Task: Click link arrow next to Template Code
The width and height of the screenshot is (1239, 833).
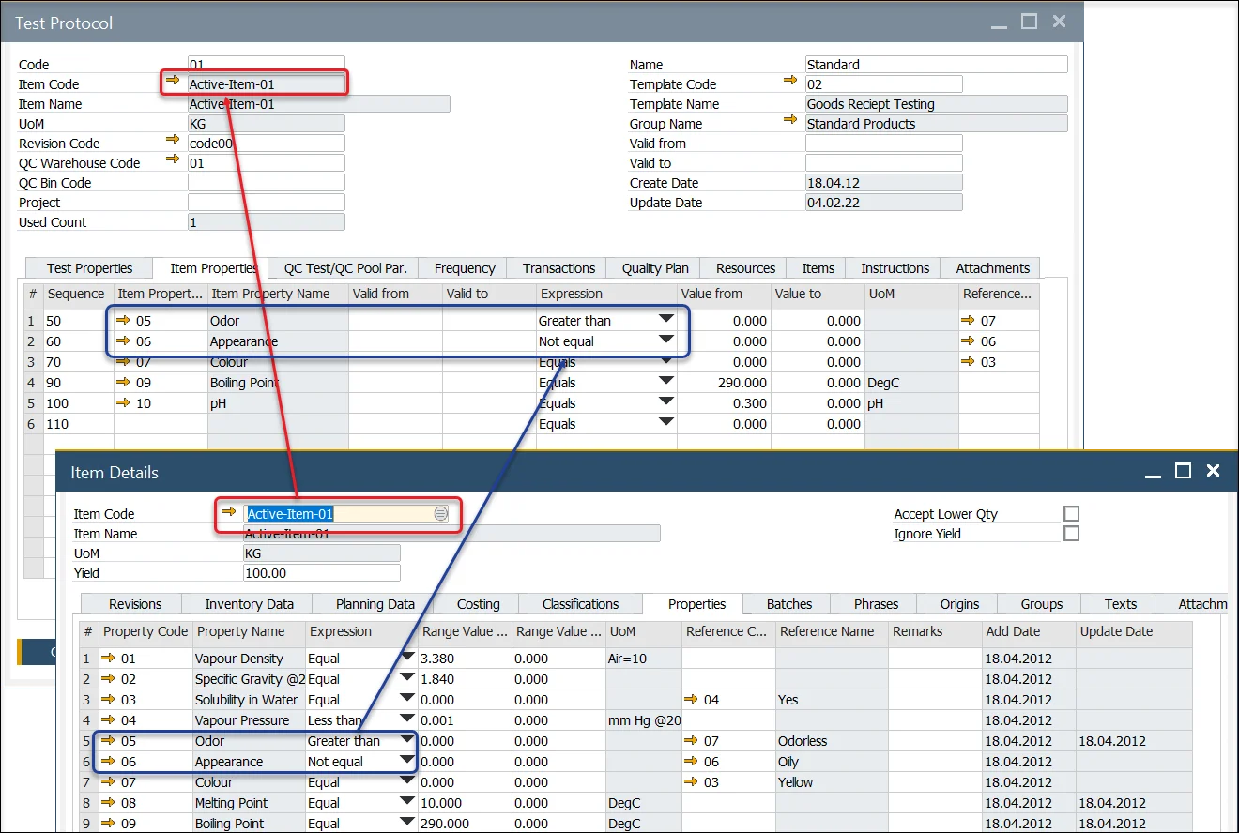Action: (x=790, y=83)
